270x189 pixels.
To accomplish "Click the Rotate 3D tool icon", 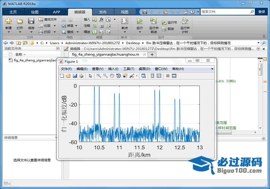I will [x=118, y=76].
